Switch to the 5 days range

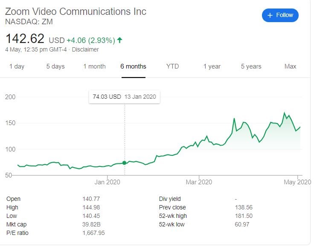tap(55, 66)
